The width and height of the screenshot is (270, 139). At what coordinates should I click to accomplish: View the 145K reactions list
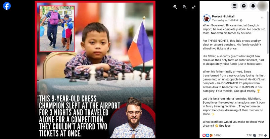tap(217, 135)
